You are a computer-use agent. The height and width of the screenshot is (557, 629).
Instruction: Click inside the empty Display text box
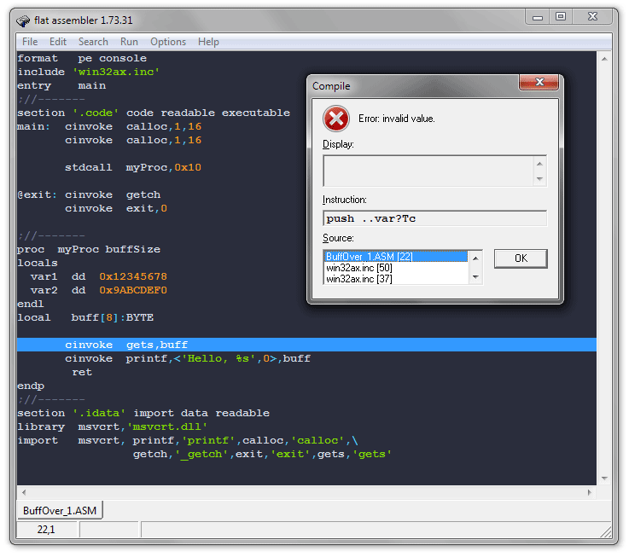coord(427,171)
